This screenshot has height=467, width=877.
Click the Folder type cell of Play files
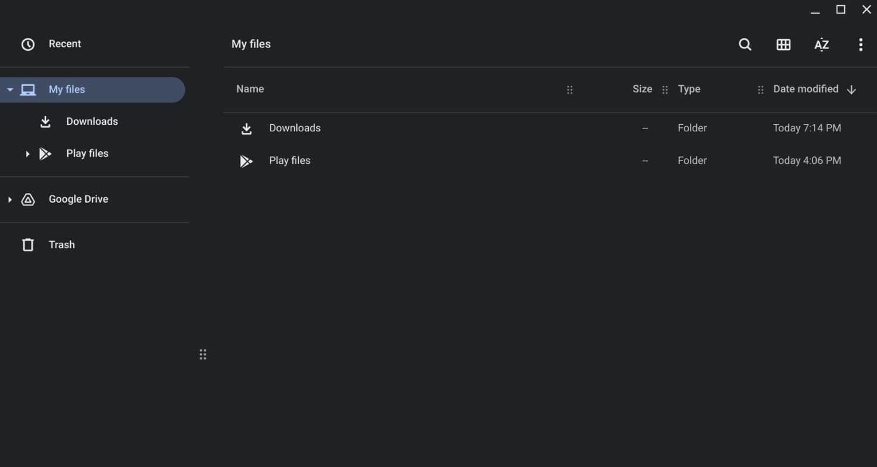pyautogui.click(x=692, y=161)
